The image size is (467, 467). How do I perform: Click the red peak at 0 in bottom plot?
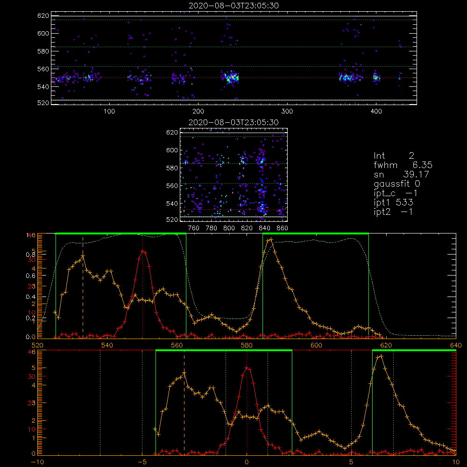click(247, 368)
